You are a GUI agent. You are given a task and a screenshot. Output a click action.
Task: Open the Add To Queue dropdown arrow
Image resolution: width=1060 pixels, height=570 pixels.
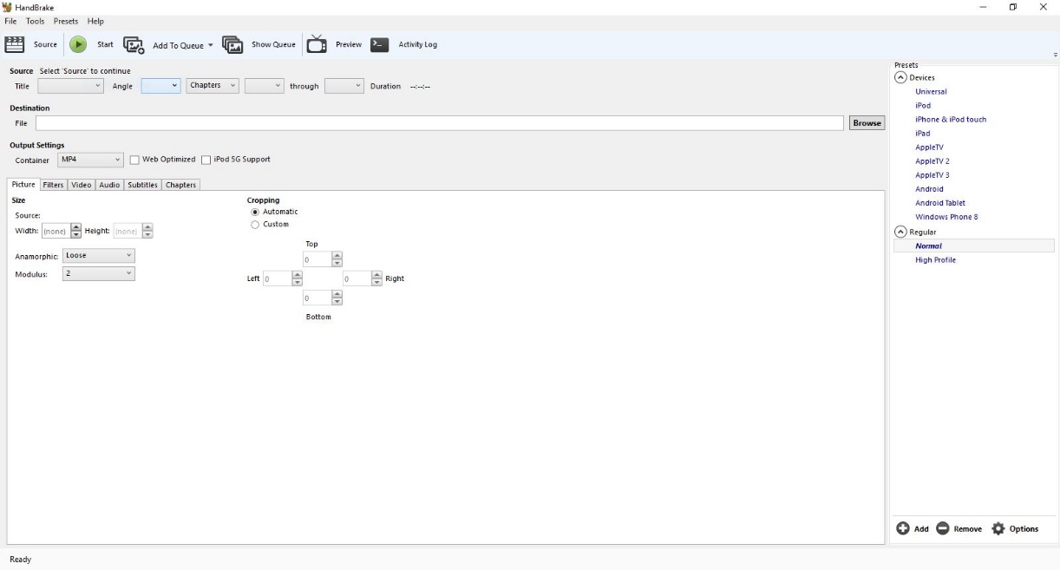click(210, 45)
